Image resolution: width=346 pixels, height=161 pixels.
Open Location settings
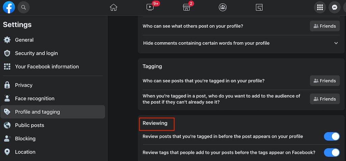(x=53, y=152)
